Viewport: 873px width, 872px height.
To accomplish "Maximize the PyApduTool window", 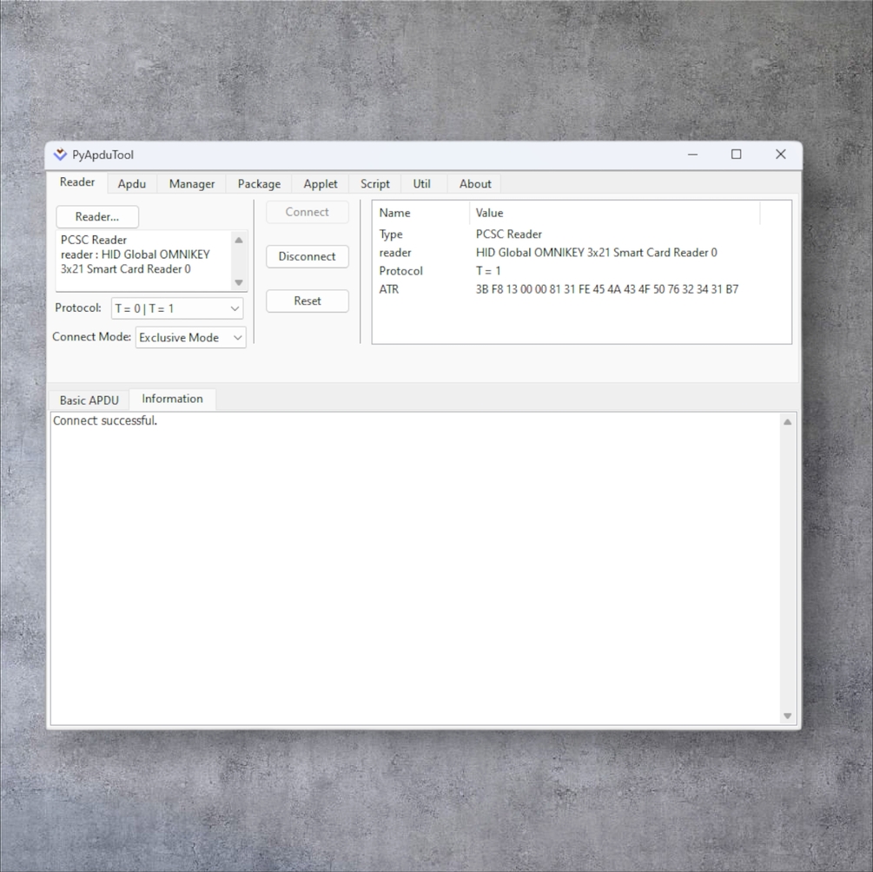I will click(x=736, y=155).
